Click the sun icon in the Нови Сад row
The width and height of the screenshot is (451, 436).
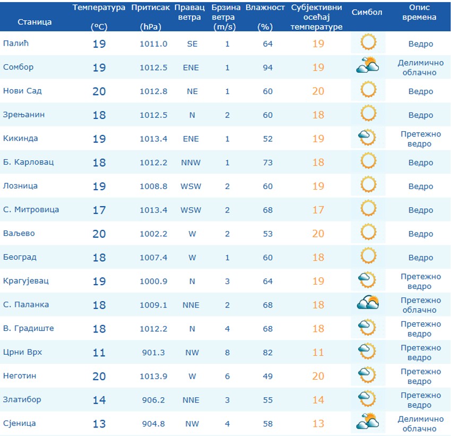pos(368,90)
